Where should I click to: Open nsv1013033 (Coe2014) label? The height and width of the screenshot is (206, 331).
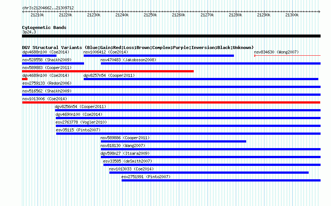coord(131,169)
